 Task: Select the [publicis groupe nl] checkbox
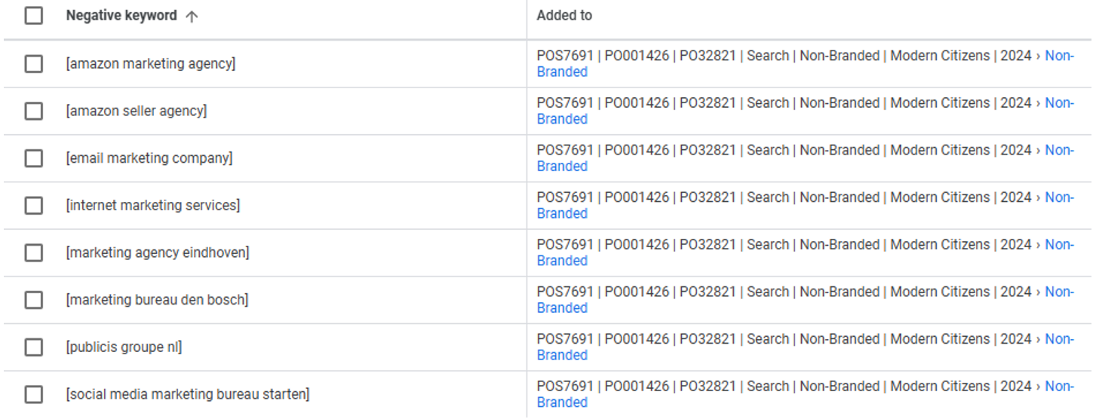coord(34,347)
